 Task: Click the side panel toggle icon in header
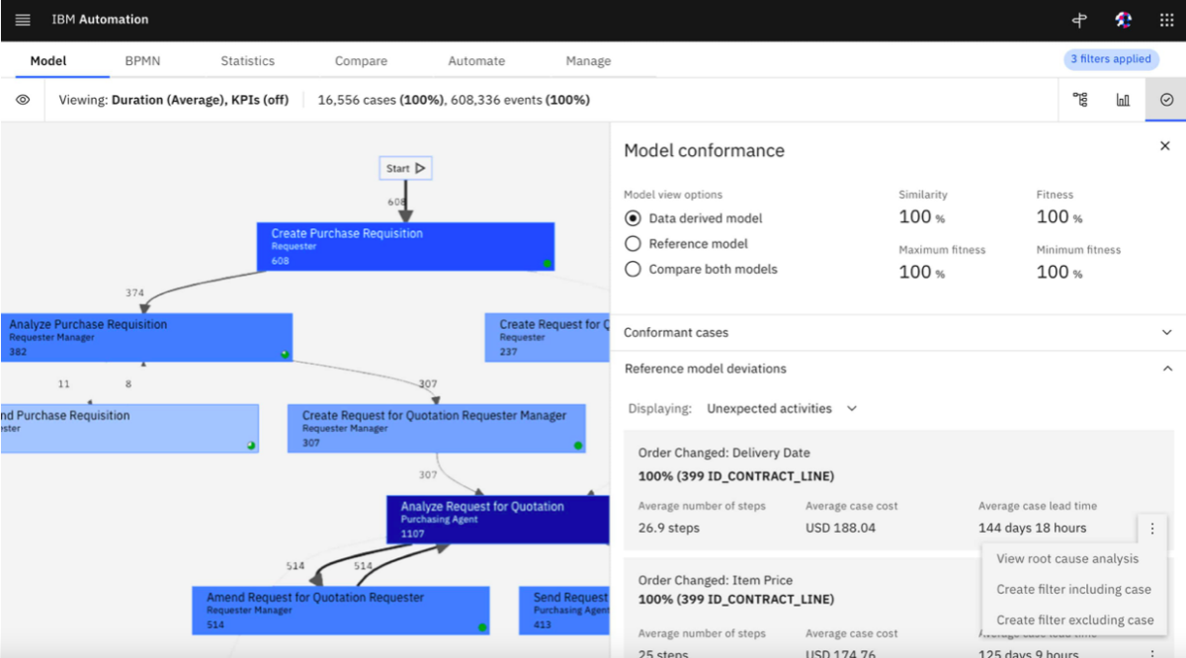[x=1078, y=19]
